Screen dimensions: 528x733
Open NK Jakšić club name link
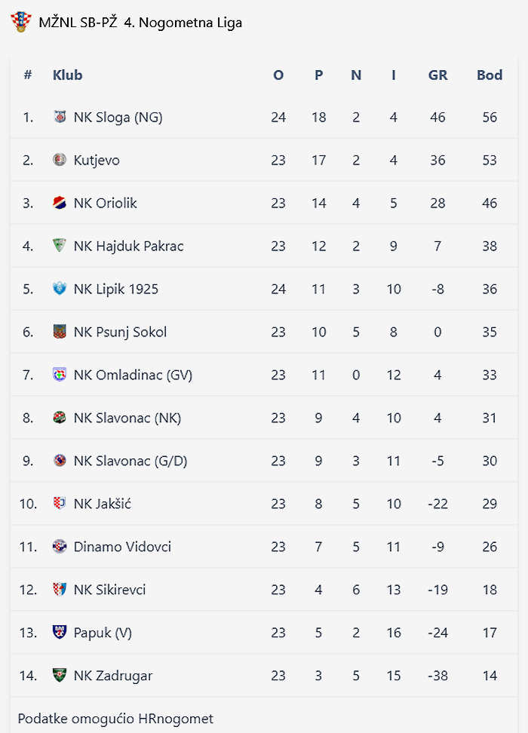(x=103, y=504)
